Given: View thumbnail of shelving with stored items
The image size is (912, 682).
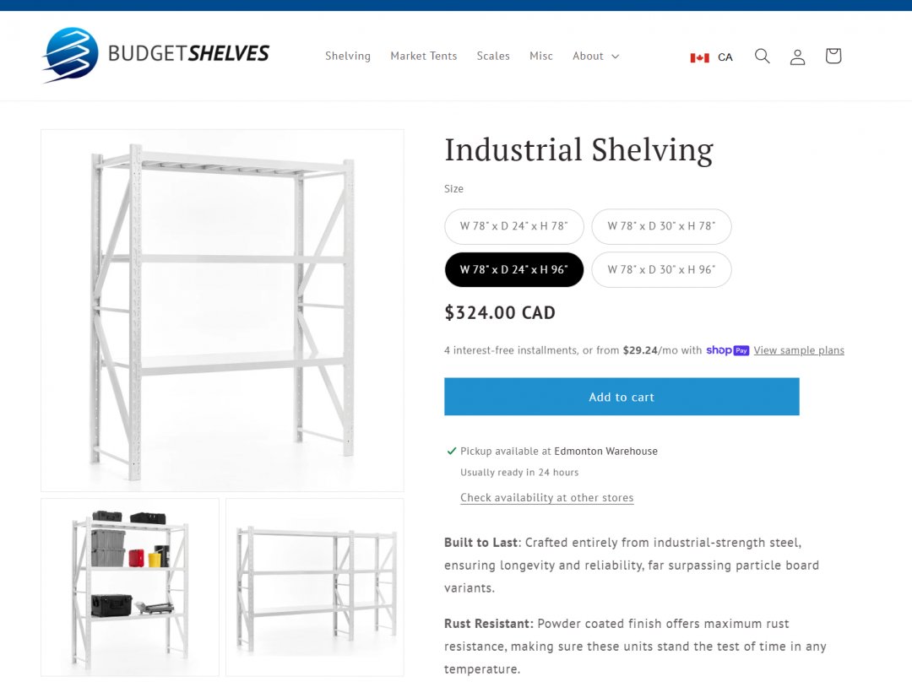Looking at the screenshot, I should [x=130, y=587].
